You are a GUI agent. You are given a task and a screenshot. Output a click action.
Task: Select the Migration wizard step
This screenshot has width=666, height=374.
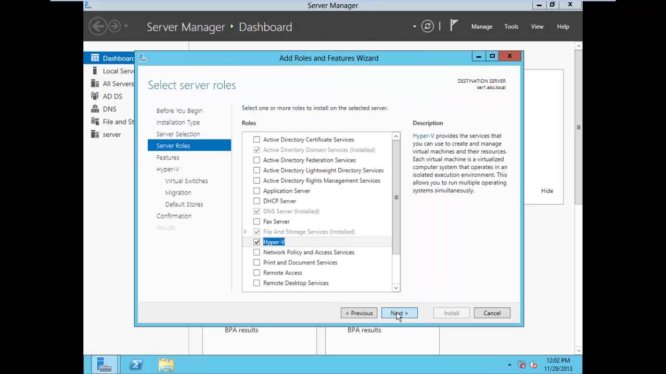178,193
